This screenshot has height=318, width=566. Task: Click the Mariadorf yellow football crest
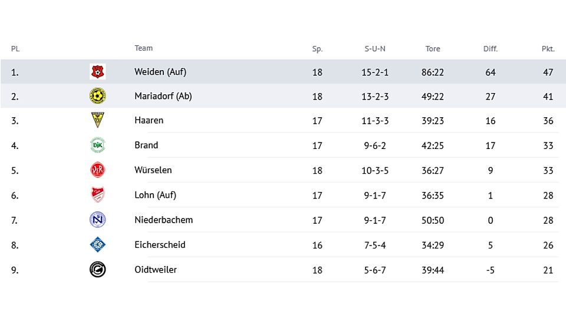[97, 96]
